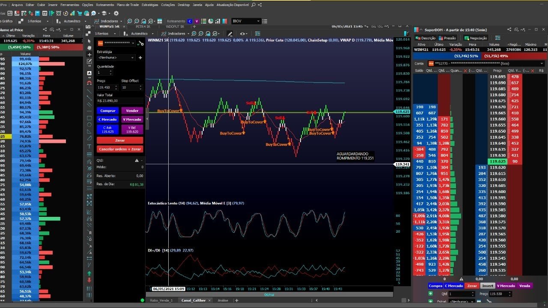Click the search magnifier in menu bar
Screen dimensions: 548x308
(253, 5)
